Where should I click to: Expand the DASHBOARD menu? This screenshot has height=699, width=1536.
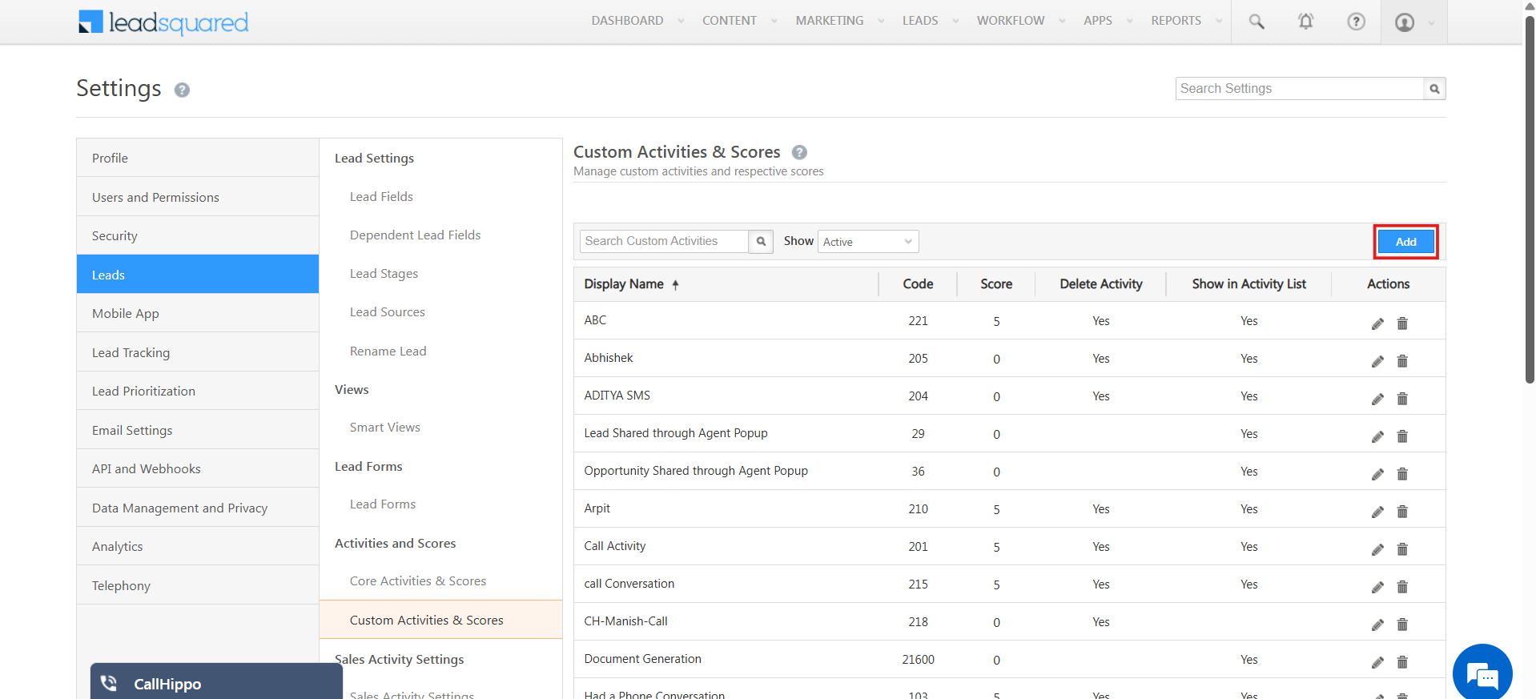tap(637, 21)
